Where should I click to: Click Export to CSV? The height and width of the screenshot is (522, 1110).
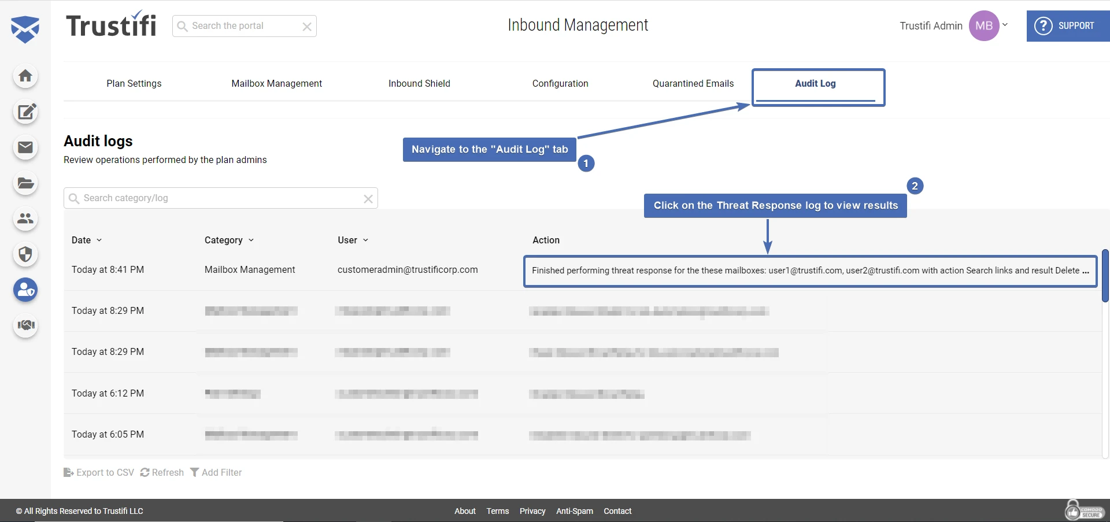click(x=98, y=472)
